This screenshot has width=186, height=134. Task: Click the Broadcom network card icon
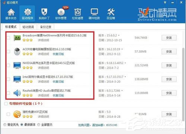17,38
